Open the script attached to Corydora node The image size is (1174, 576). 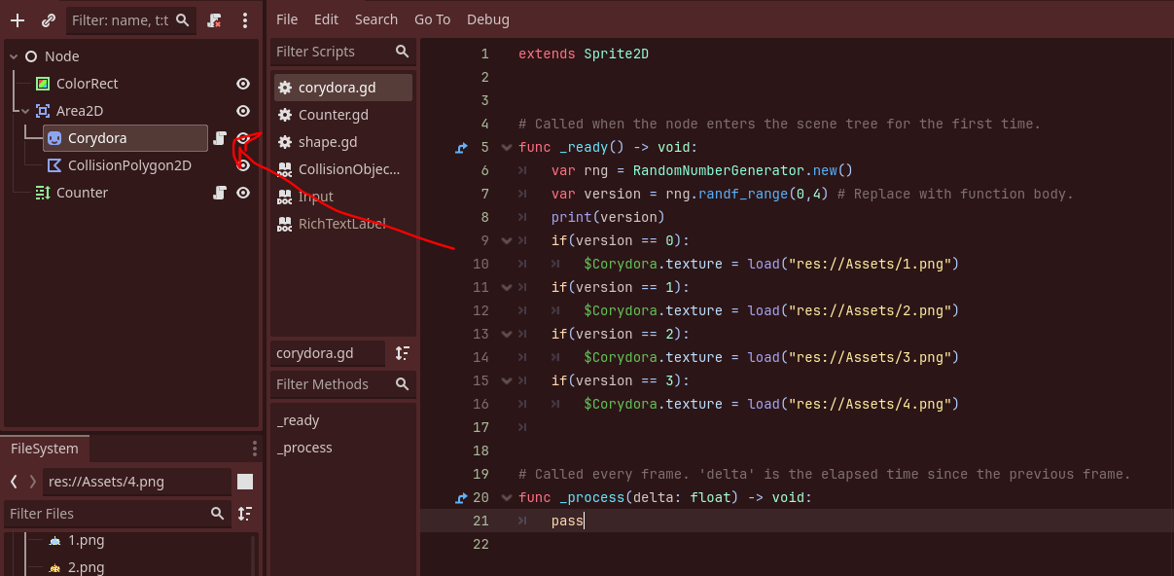click(221, 138)
